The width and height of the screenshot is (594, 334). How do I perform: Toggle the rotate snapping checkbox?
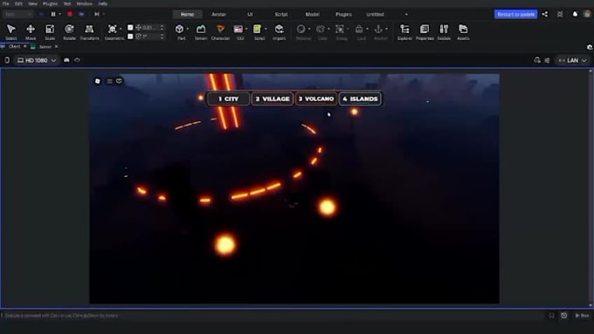click(x=130, y=37)
